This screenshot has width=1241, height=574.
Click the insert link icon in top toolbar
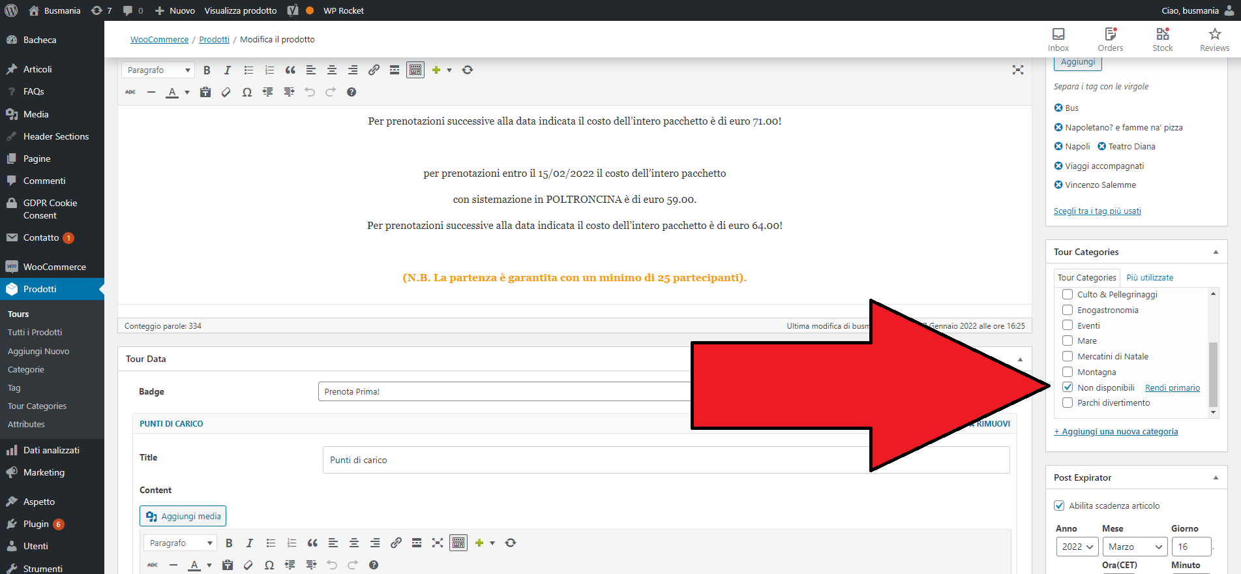coord(374,70)
